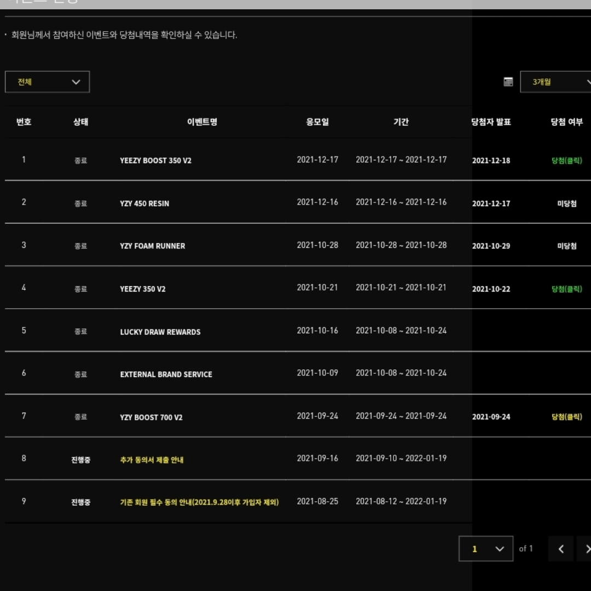The height and width of the screenshot is (591, 591).
Task: Select the 이벤트명 column header
Action: (x=202, y=121)
